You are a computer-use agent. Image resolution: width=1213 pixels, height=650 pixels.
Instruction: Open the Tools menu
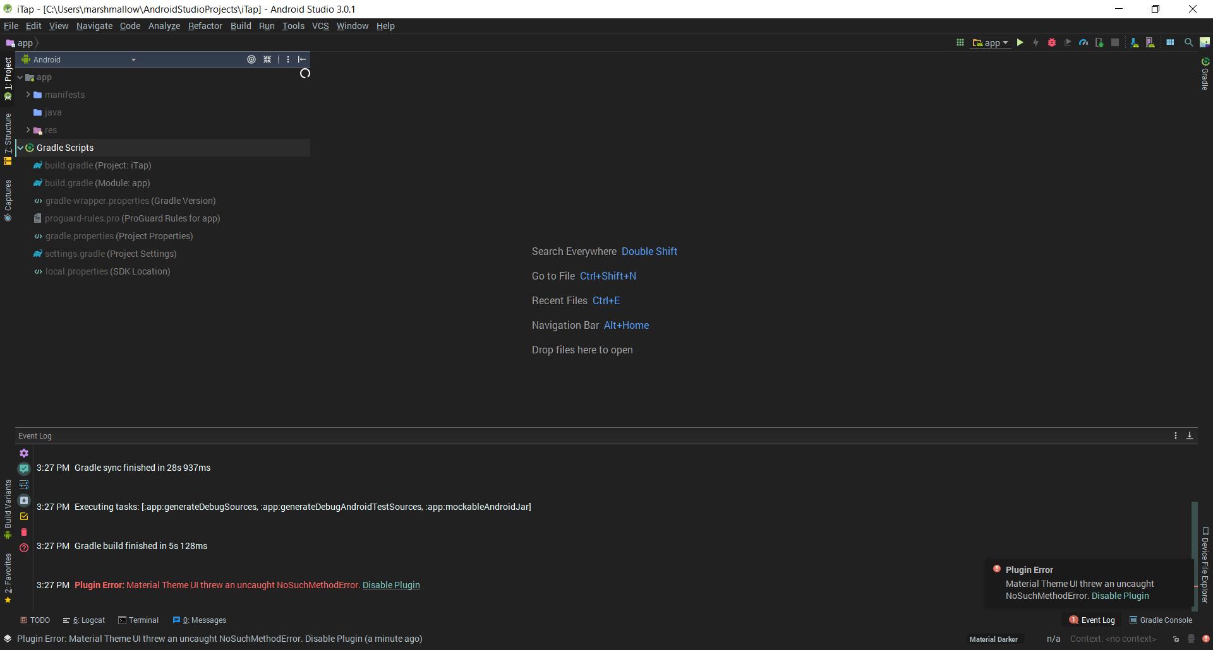coord(293,26)
